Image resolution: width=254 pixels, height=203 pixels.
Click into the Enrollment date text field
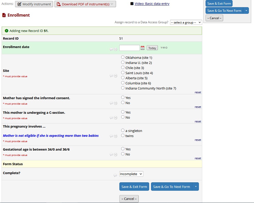[x=129, y=48]
